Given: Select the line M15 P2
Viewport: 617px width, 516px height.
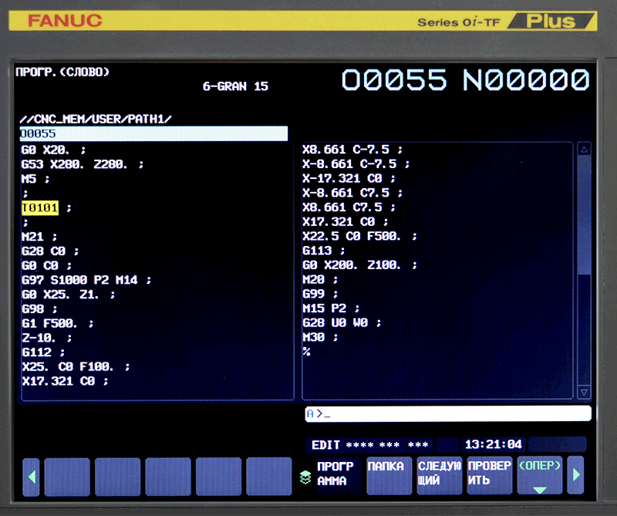Looking at the screenshot, I should [x=331, y=309].
